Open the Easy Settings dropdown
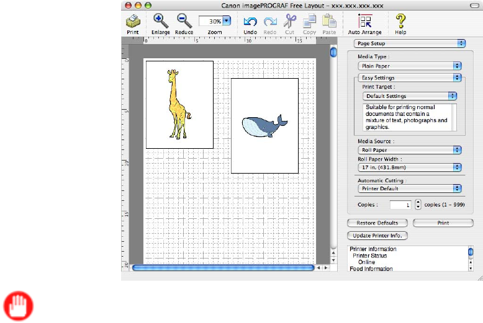Viewport: 483px width, 323px height. 410,77
